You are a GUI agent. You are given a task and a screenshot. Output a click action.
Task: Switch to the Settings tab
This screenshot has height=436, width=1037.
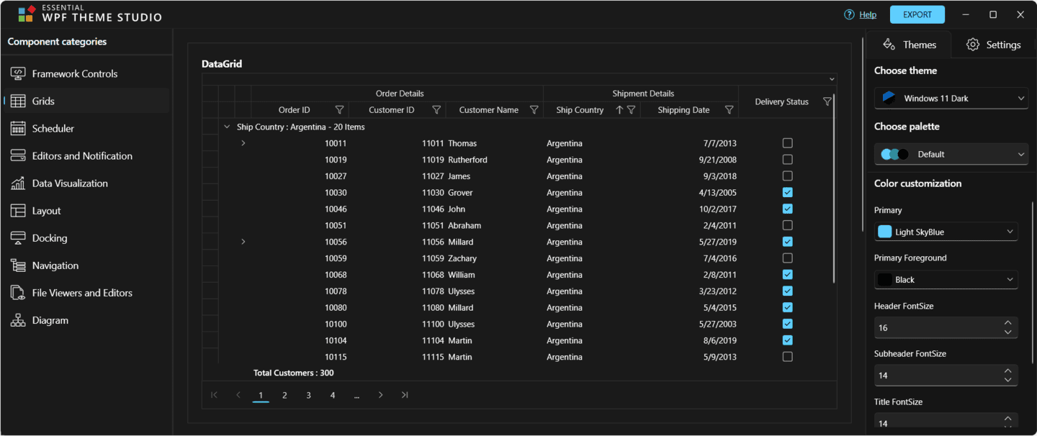click(994, 44)
